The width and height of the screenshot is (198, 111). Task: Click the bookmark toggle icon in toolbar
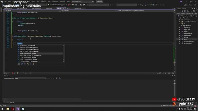[x=156, y=5]
